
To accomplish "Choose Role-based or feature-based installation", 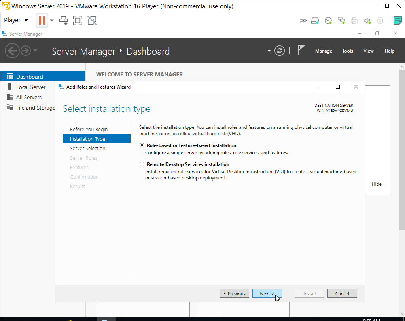I will pos(142,145).
